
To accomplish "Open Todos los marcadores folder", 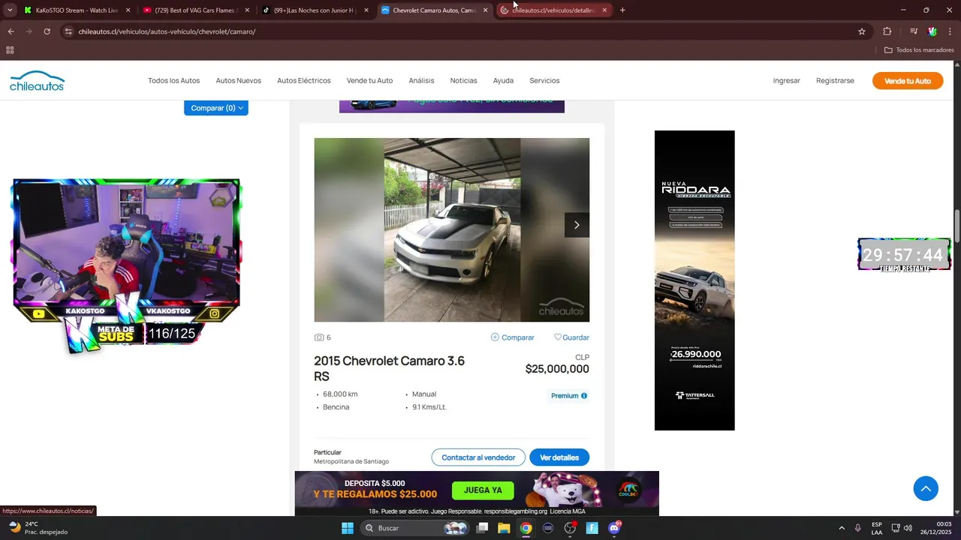I will 919,50.
